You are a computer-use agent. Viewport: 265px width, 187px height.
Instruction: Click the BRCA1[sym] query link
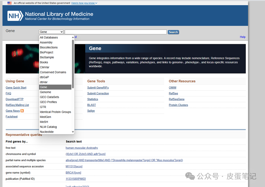pos(73,172)
